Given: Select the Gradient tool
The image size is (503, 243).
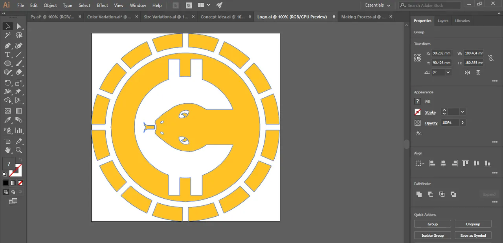Looking at the screenshot, I should tap(18, 111).
